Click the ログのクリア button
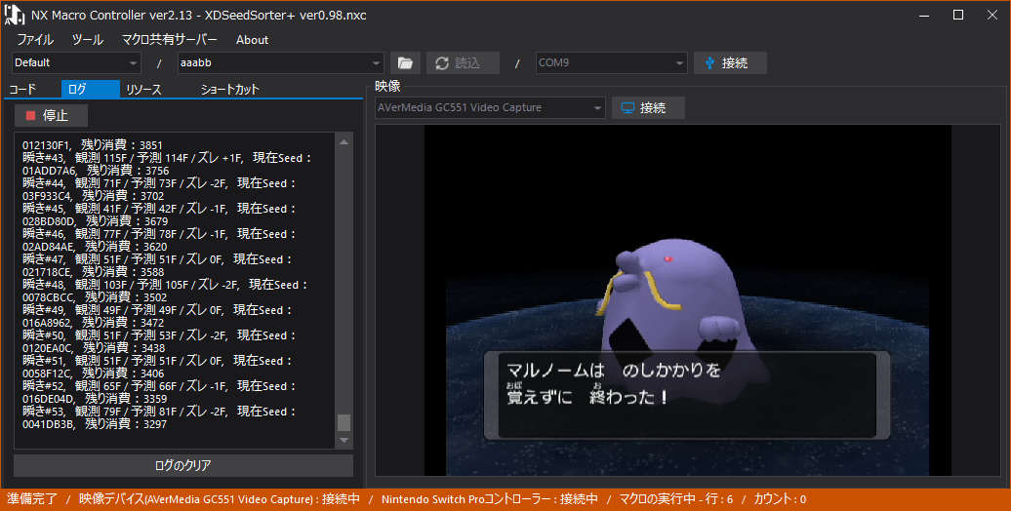Screen dimensions: 1011x511 tap(183, 465)
